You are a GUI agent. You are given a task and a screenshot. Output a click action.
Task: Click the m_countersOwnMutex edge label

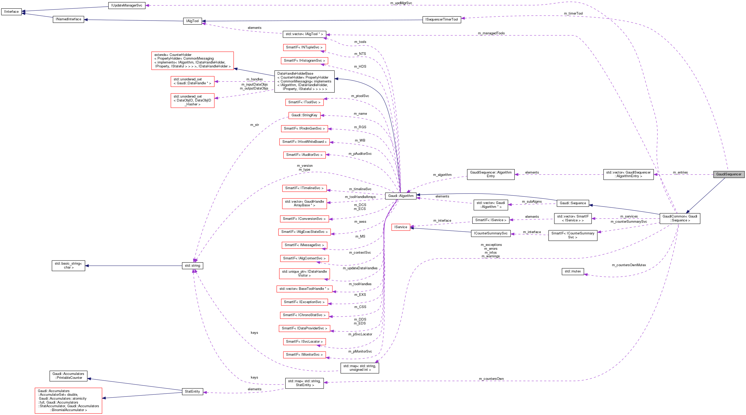tap(629, 265)
